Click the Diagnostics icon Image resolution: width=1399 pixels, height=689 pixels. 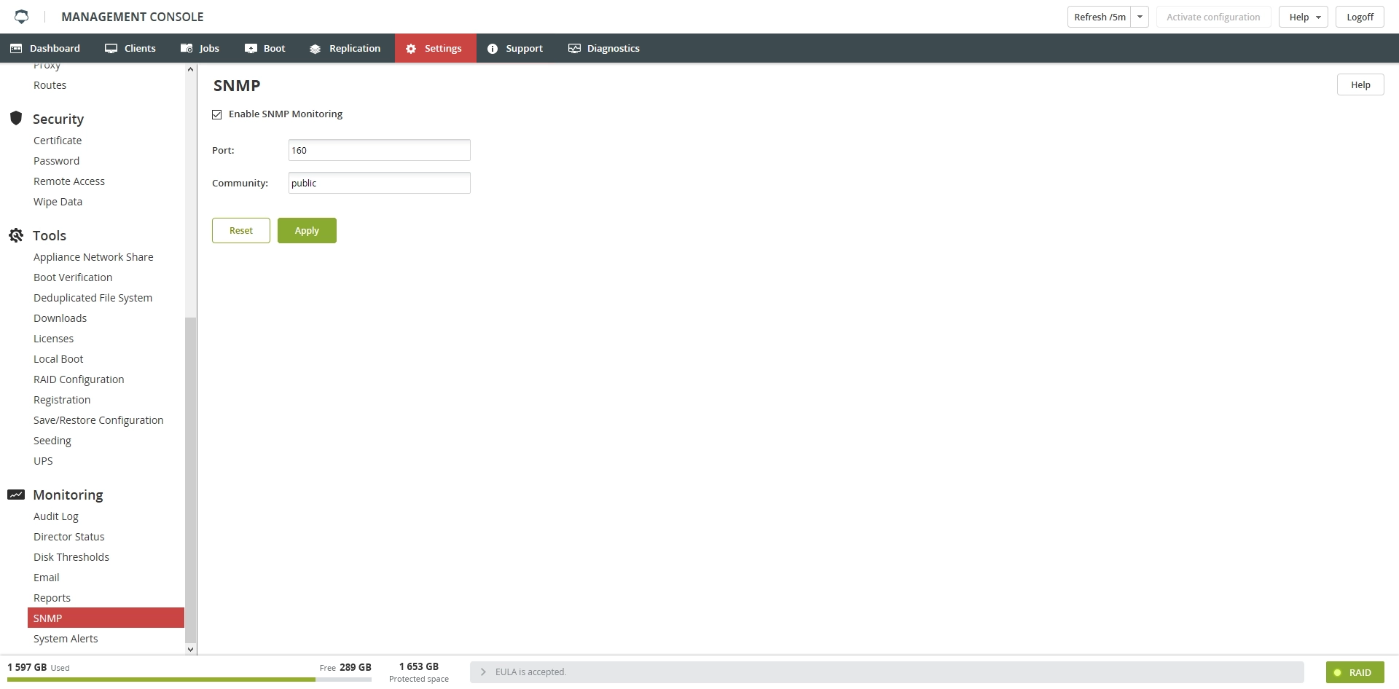[574, 49]
